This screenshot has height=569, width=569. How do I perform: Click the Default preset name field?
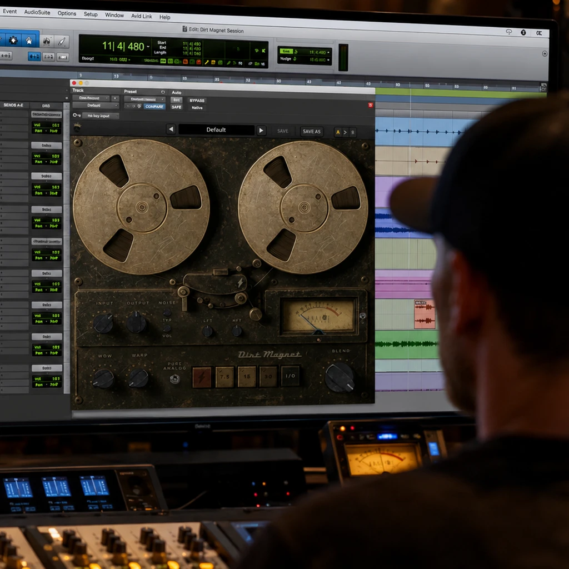[216, 130]
